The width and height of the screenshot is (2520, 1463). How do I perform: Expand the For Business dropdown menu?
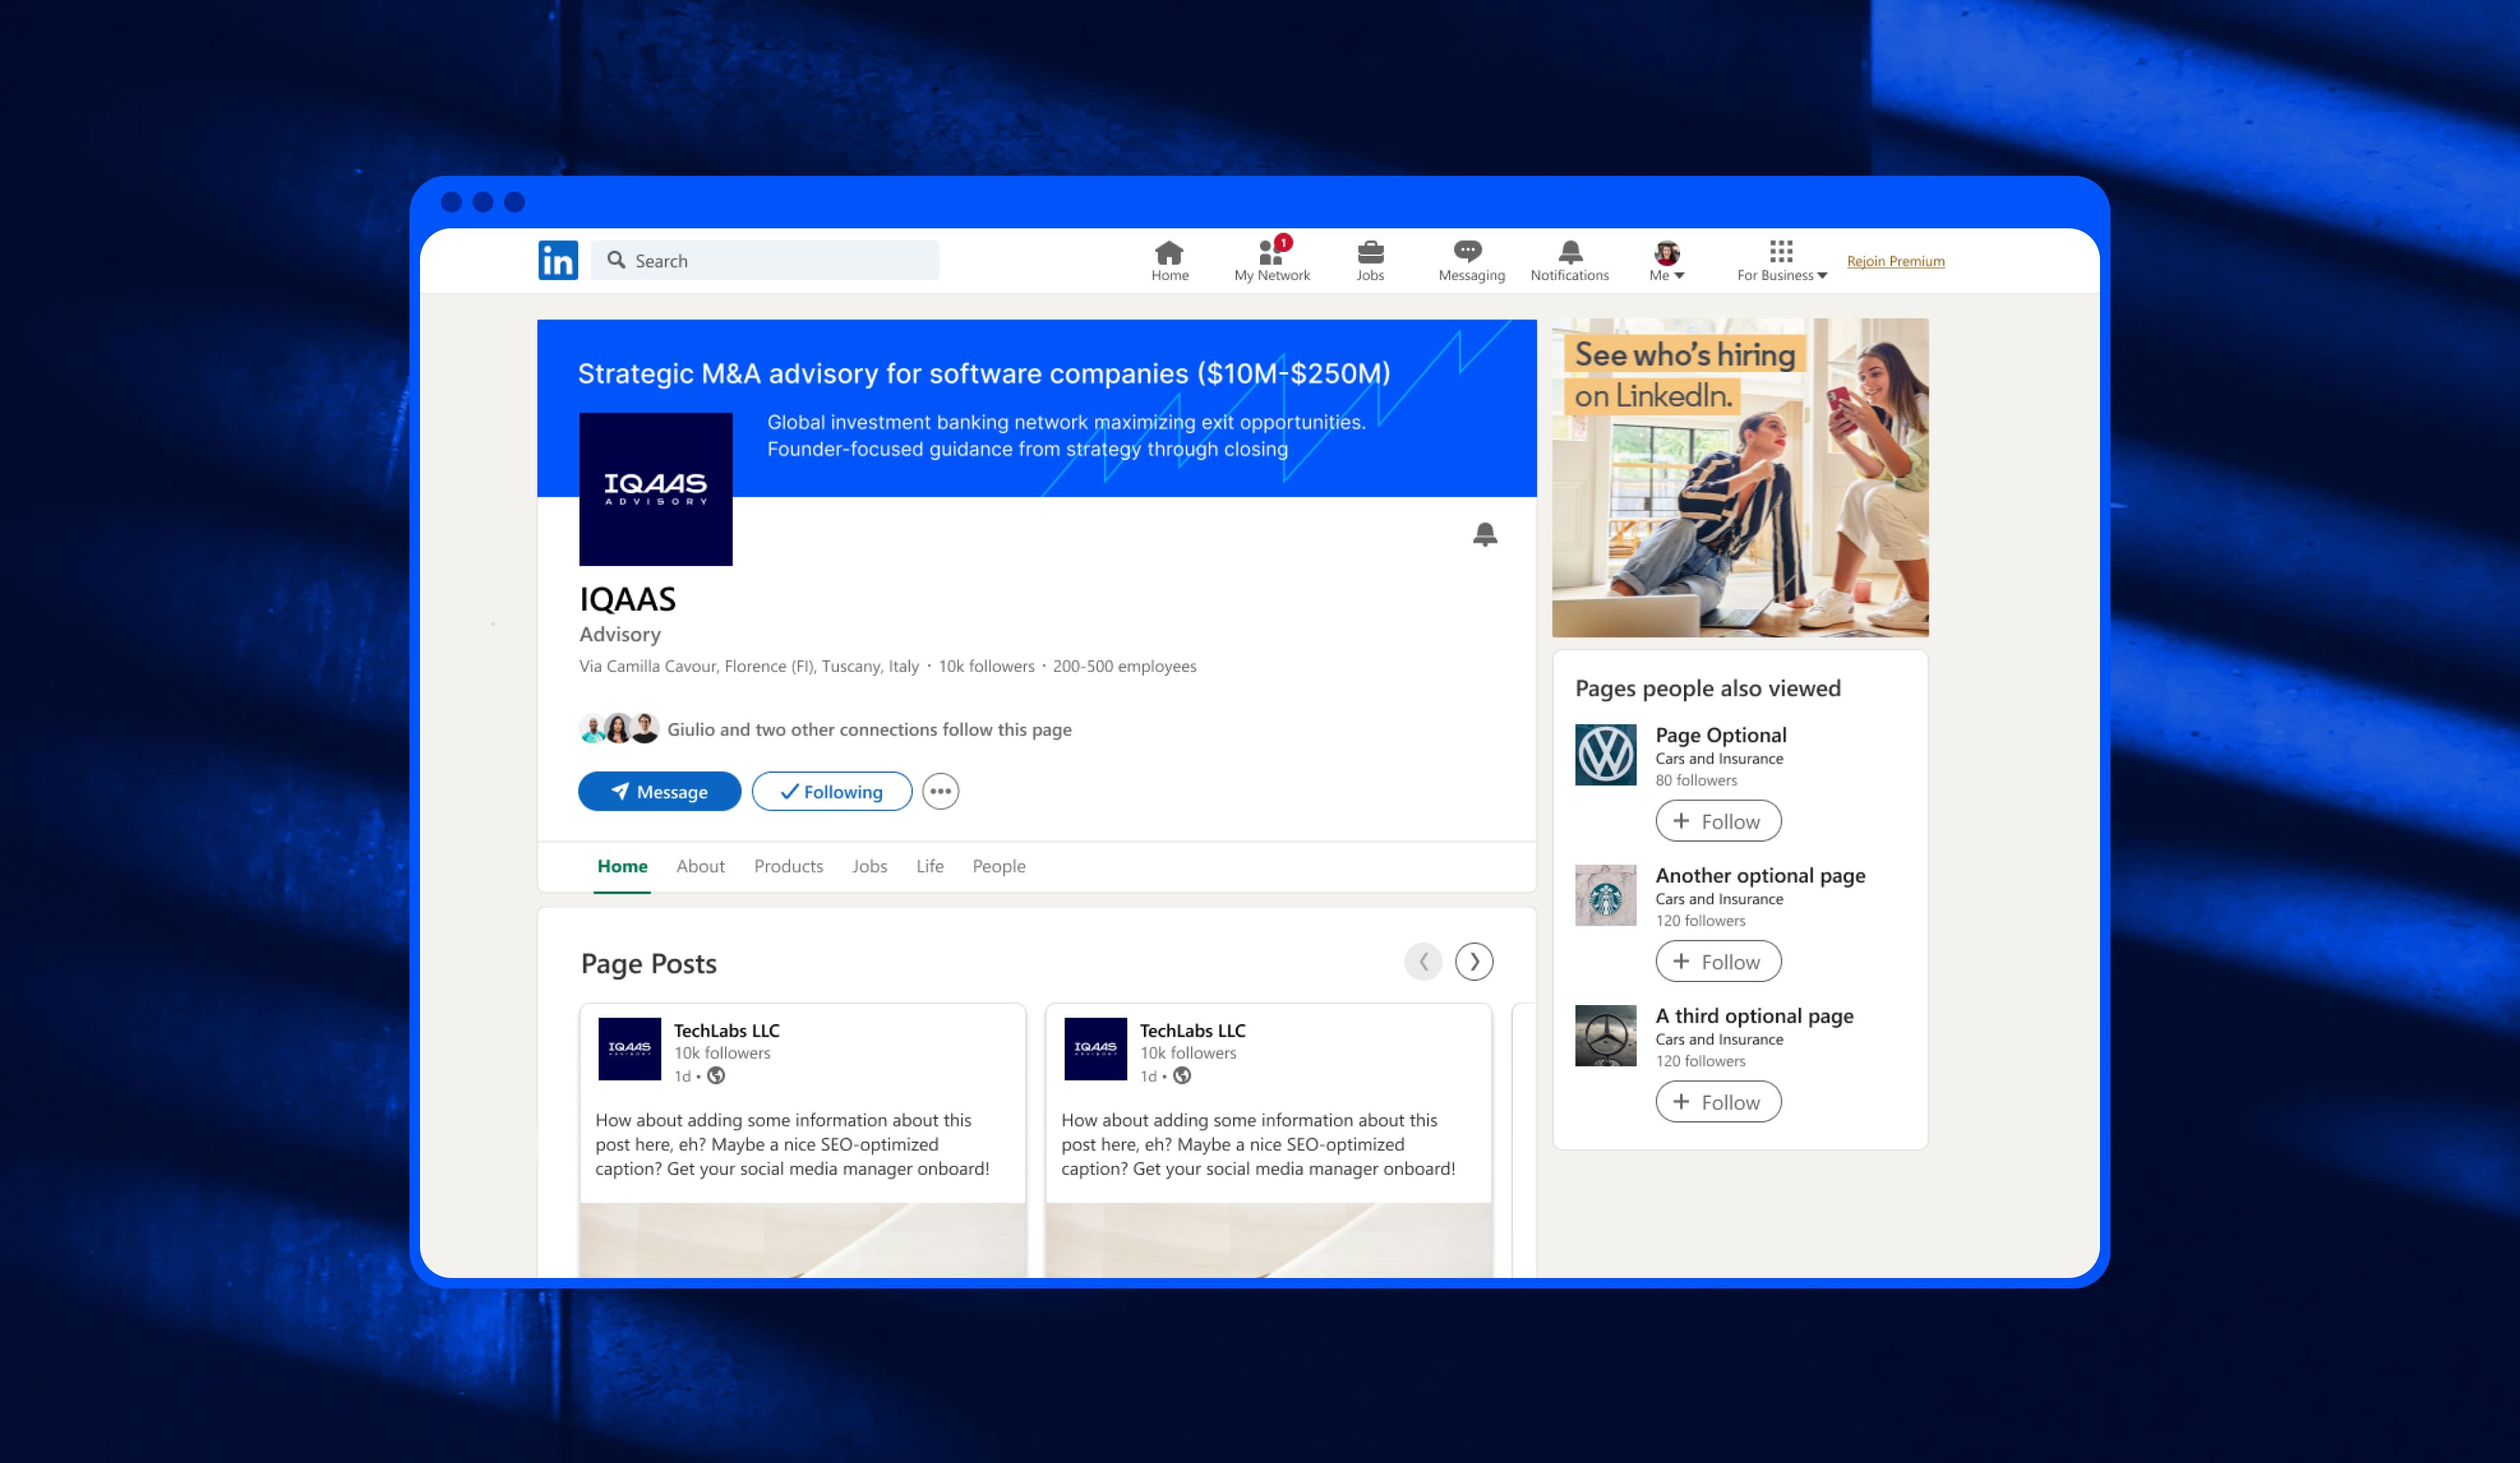(1781, 261)
